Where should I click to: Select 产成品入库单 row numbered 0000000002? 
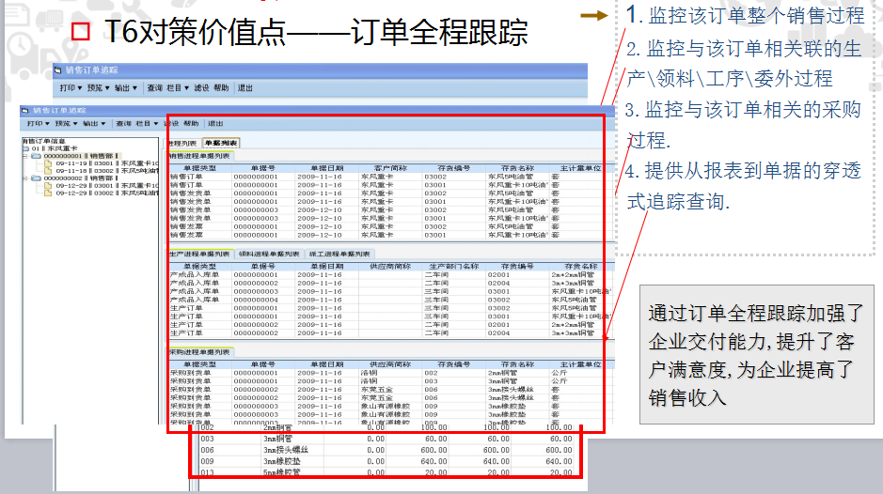click(389, 283)
